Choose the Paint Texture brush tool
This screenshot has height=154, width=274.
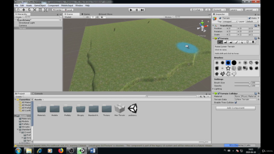(x=237, y=42)
